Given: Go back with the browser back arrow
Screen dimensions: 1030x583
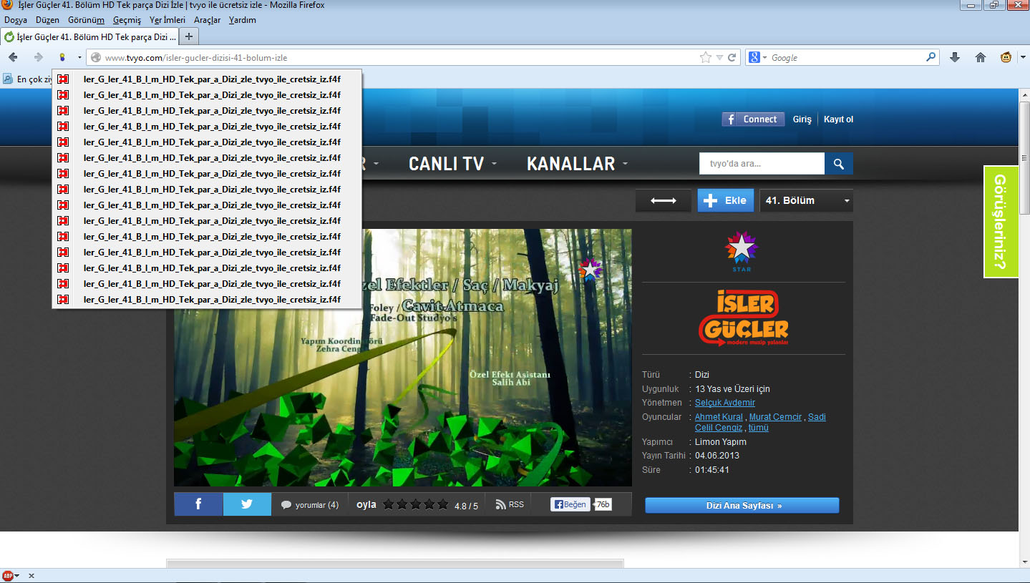Looking at the screenshot, I should coord(13,57).
